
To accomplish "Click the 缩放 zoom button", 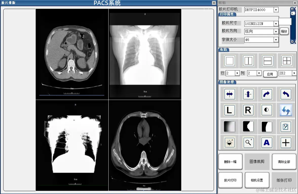I will pos(284,31).
